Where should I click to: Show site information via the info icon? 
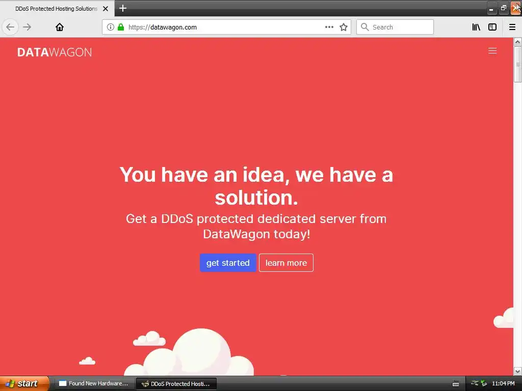point(111,27)
